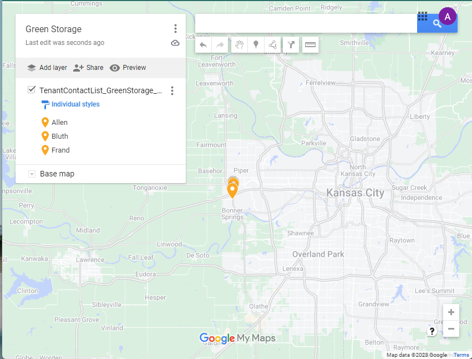Click the Bonner Springs label on the map

[x=232, y=214]
